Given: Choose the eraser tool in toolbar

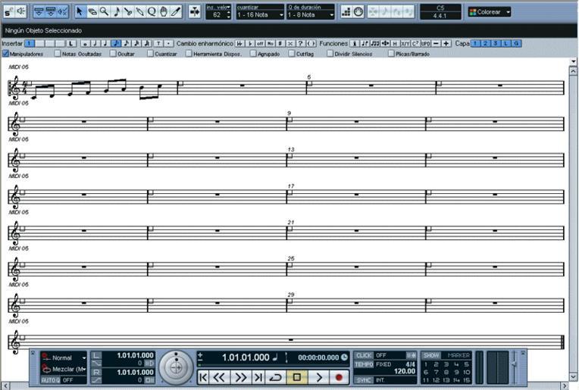Looking at the screenshot, I should coord(92,11).
